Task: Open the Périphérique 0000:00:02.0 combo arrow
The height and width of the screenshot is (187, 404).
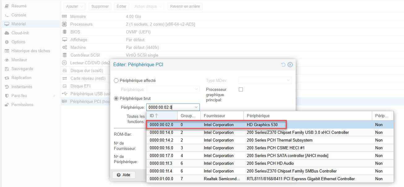Action: (196, 108)
